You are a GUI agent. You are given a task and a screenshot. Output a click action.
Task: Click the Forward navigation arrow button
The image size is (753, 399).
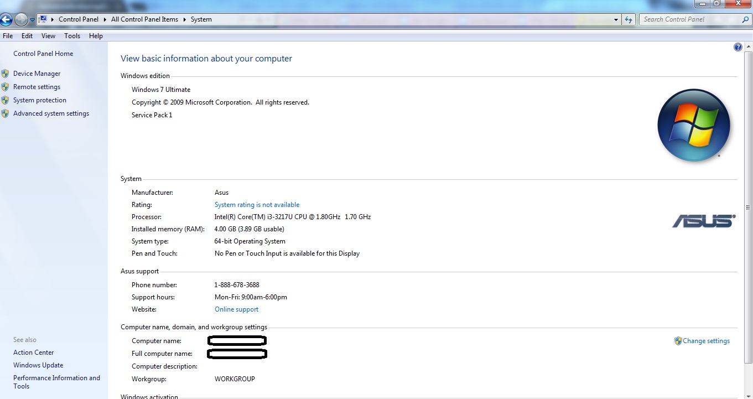tap(21, 20)
